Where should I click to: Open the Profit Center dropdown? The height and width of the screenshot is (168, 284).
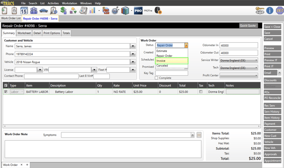coord(239,76)
